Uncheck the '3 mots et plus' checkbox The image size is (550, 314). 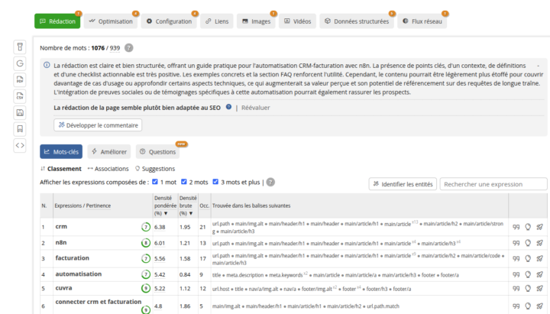pos(215,182)
